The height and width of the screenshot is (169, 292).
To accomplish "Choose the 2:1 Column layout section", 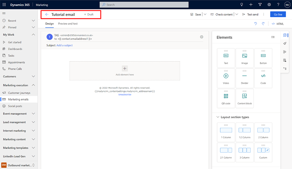I will [x=226, y=152].
